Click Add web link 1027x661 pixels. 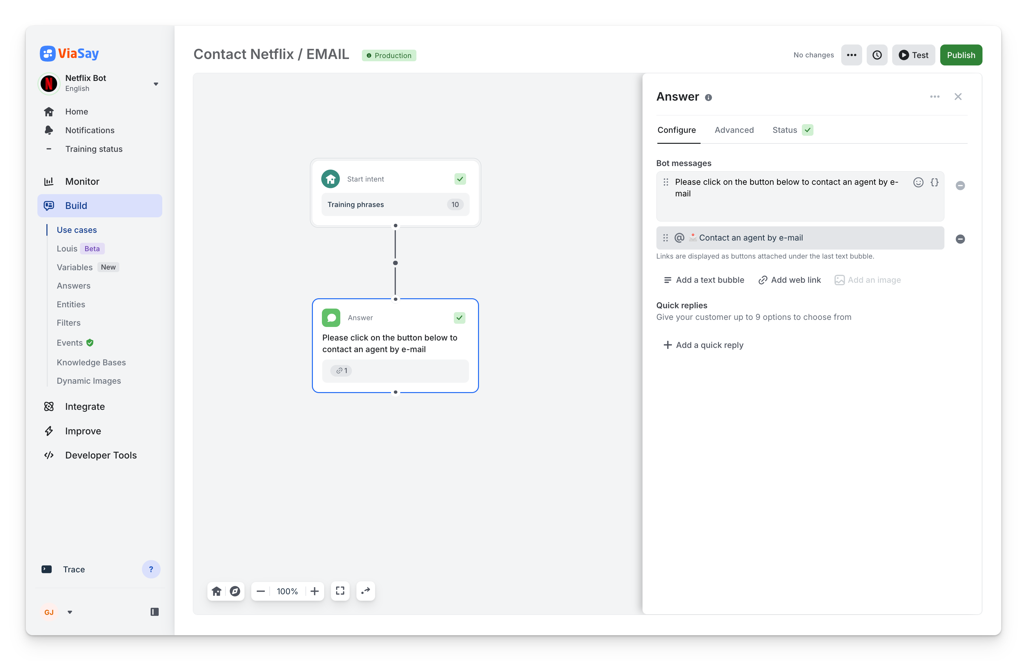789,280
